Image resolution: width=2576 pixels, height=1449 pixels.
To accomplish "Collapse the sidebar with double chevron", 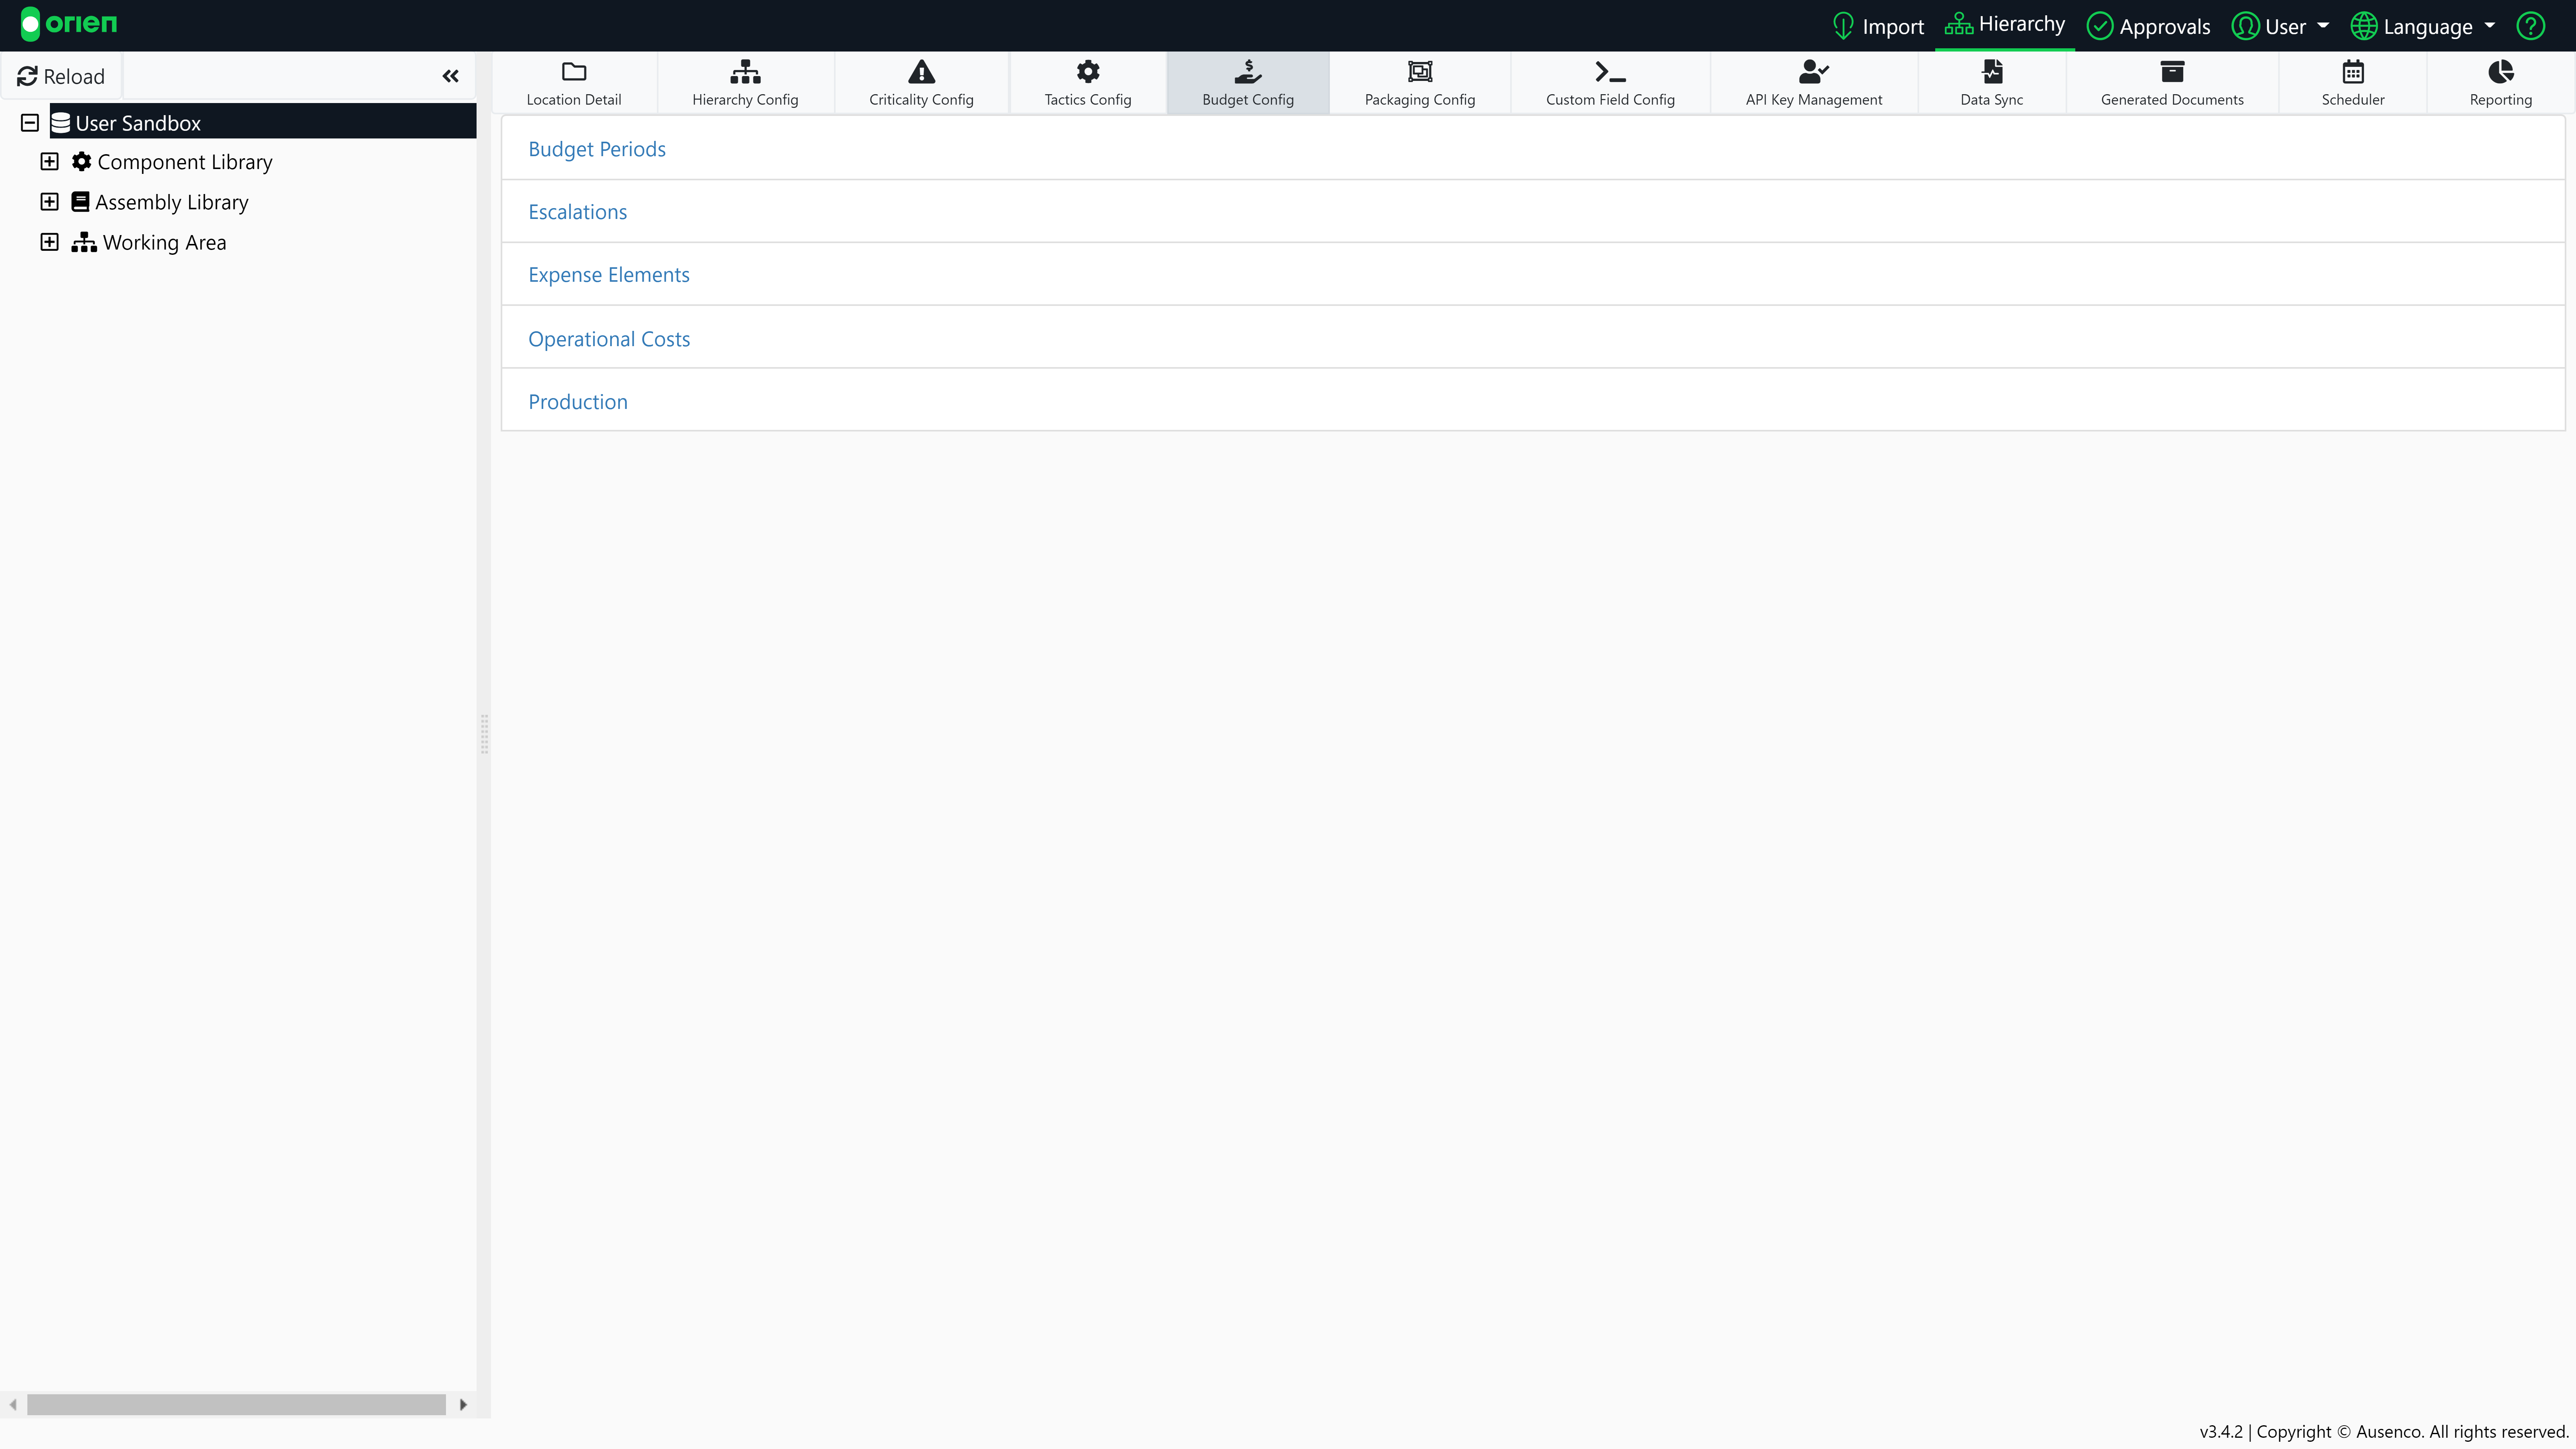I will [450, 76].
